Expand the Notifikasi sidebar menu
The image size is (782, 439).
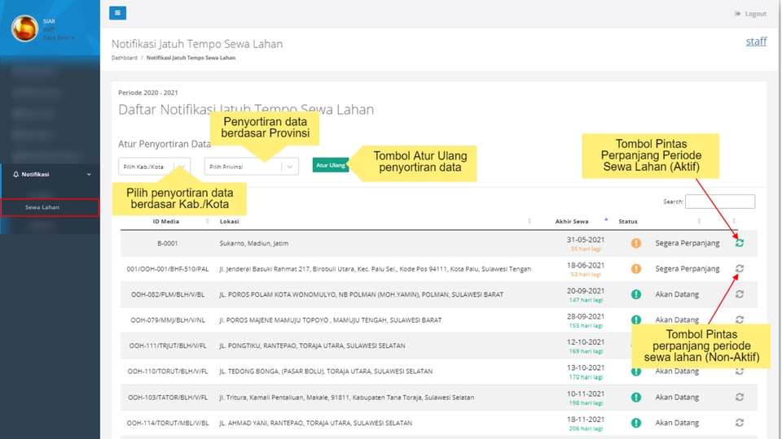tap(50, 174)
